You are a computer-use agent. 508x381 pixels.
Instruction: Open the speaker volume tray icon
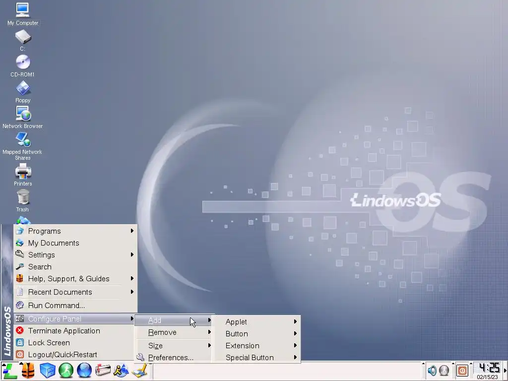pyautogui.click(x=432, y=370)
